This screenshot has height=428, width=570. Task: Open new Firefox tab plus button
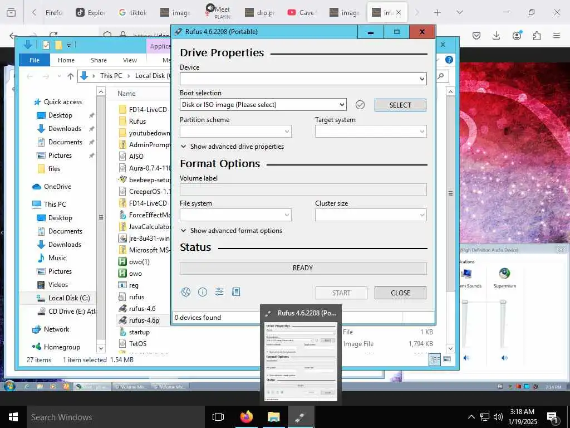(x=438, y=12)
